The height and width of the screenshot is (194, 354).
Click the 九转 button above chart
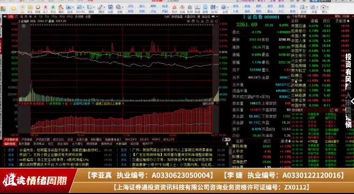(x=167, y=16)
